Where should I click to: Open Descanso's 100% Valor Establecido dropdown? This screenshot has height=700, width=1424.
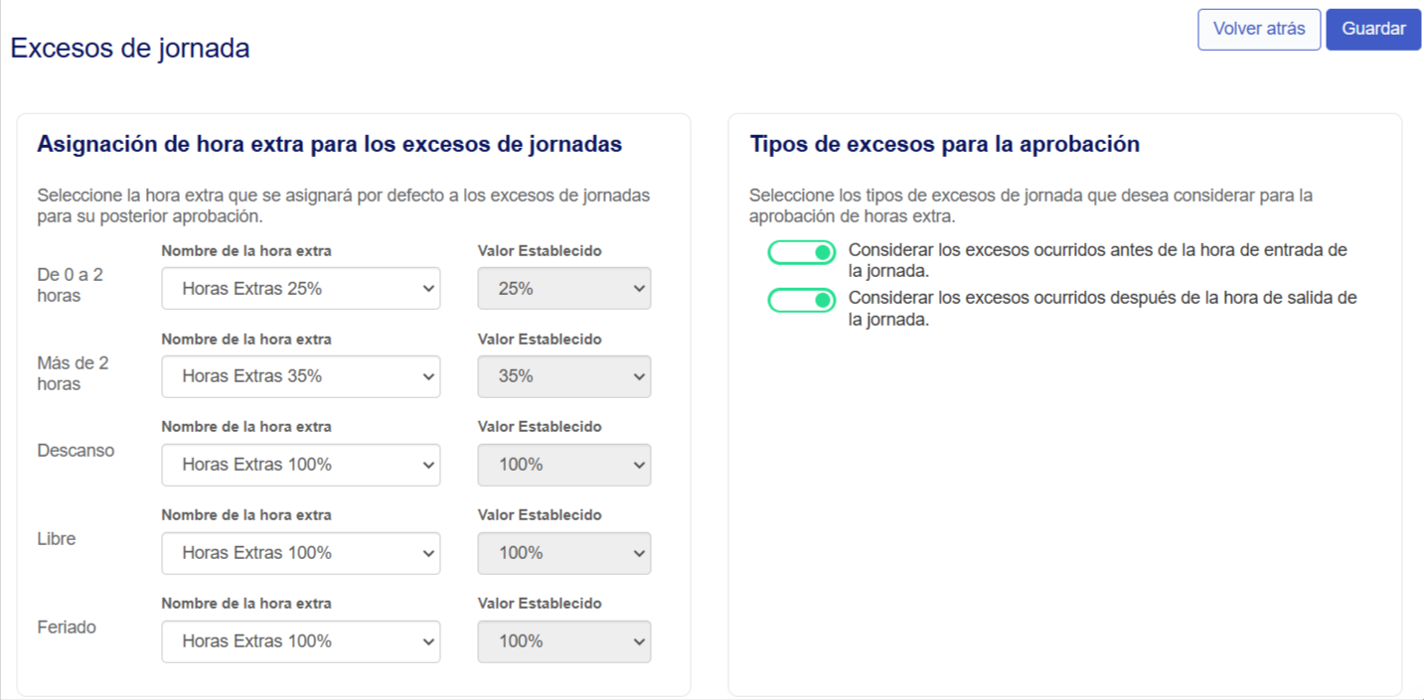pos(564,465)
